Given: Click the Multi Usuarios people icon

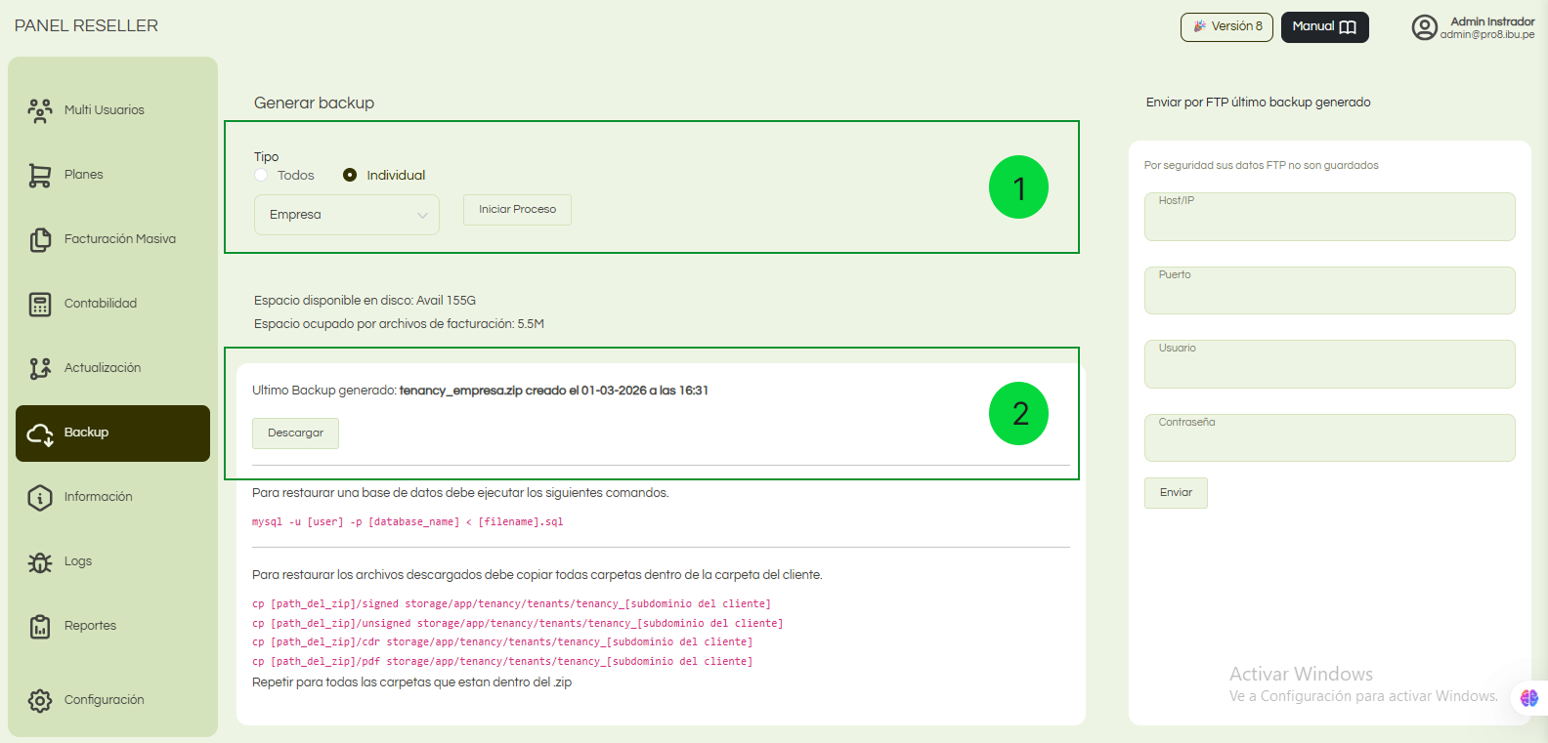Looking at the screenshot, I should pos(40,110).
